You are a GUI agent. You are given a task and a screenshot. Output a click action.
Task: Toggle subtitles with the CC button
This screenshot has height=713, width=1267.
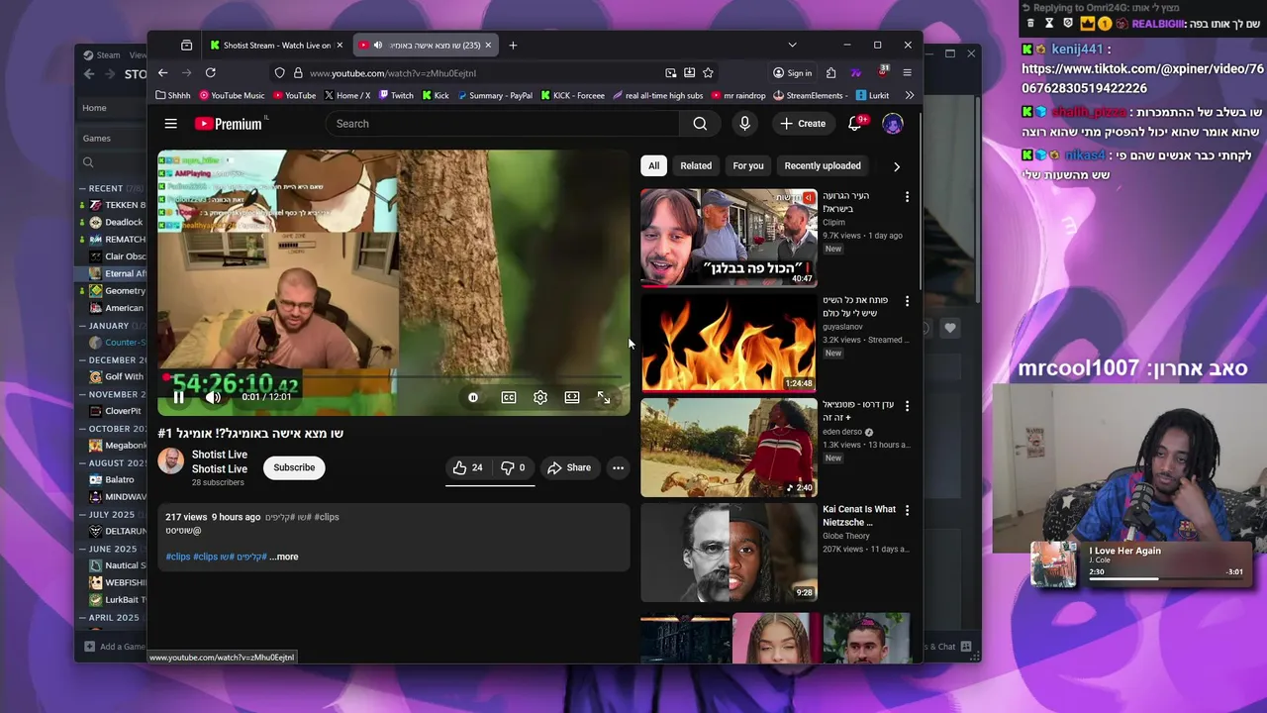click(508, 397)
